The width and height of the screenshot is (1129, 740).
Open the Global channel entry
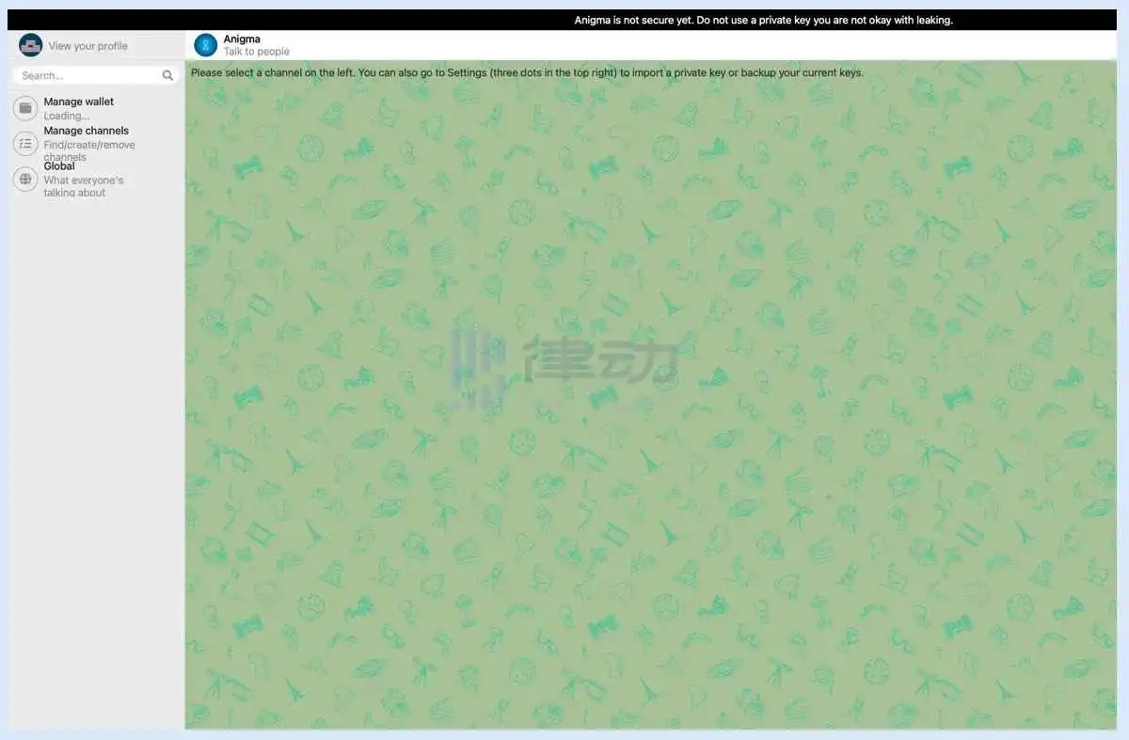coord(96,180)
